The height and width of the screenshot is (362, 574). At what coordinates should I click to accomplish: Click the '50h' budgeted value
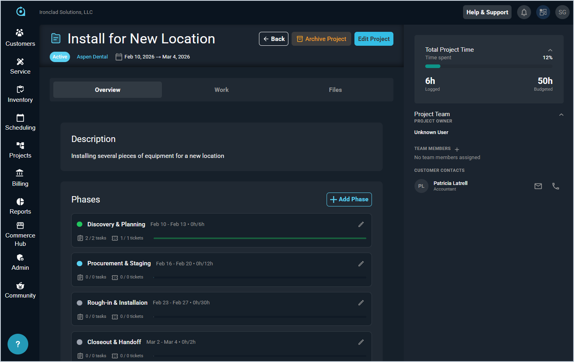tap(545, 81)
